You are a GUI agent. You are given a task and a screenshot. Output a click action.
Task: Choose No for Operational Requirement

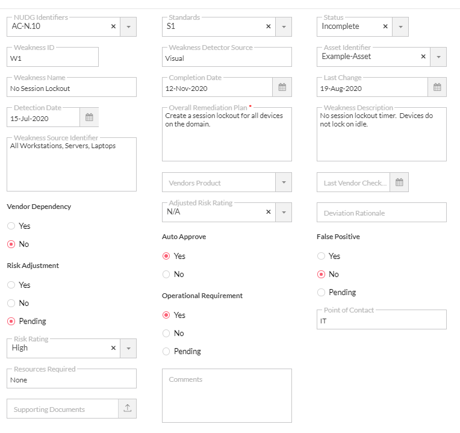click(166, 333)
